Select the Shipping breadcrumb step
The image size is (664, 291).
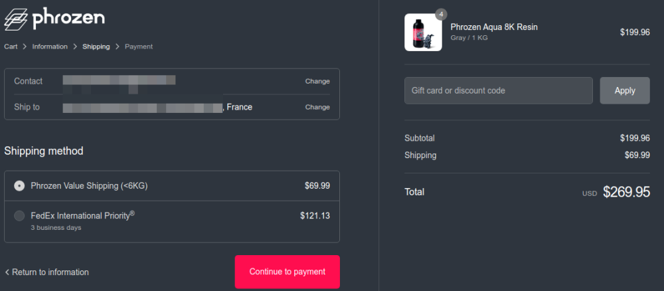pos(96,47)
